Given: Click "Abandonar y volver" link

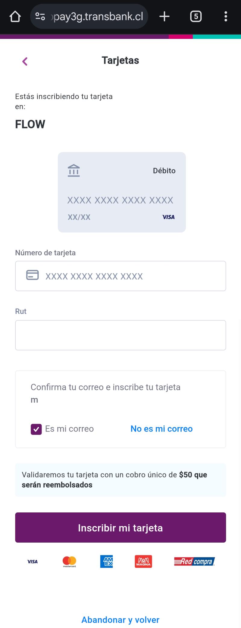Looking at the screenshot, I should (120, 620).
